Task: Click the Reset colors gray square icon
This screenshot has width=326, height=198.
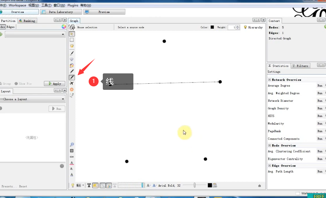Action: (x=72, y=151)
